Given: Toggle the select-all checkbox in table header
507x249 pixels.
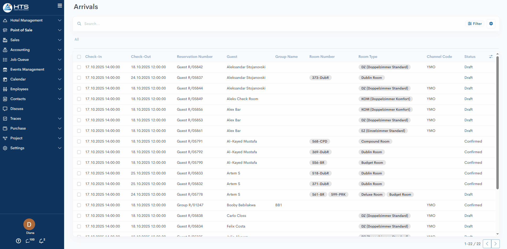Looking at the screenshot, I should pyautogui.click(x=79, y=57).
